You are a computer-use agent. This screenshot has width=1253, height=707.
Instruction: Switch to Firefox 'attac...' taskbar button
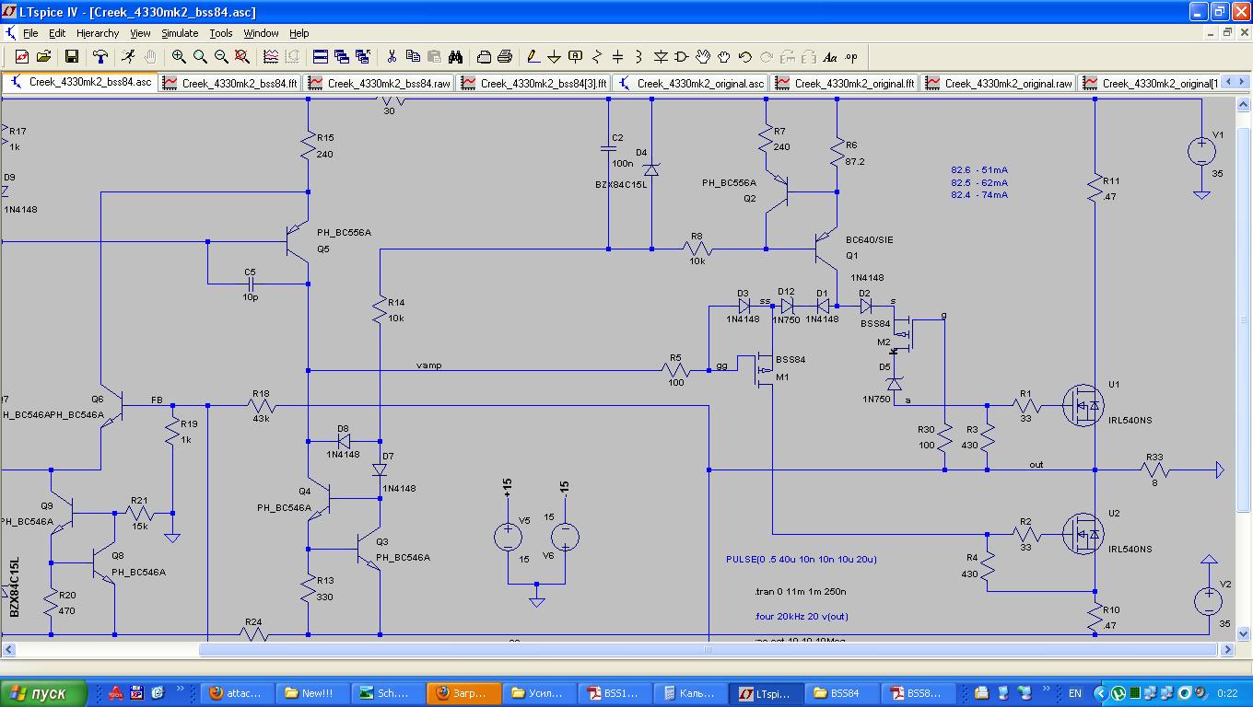(x=237, y=693)
